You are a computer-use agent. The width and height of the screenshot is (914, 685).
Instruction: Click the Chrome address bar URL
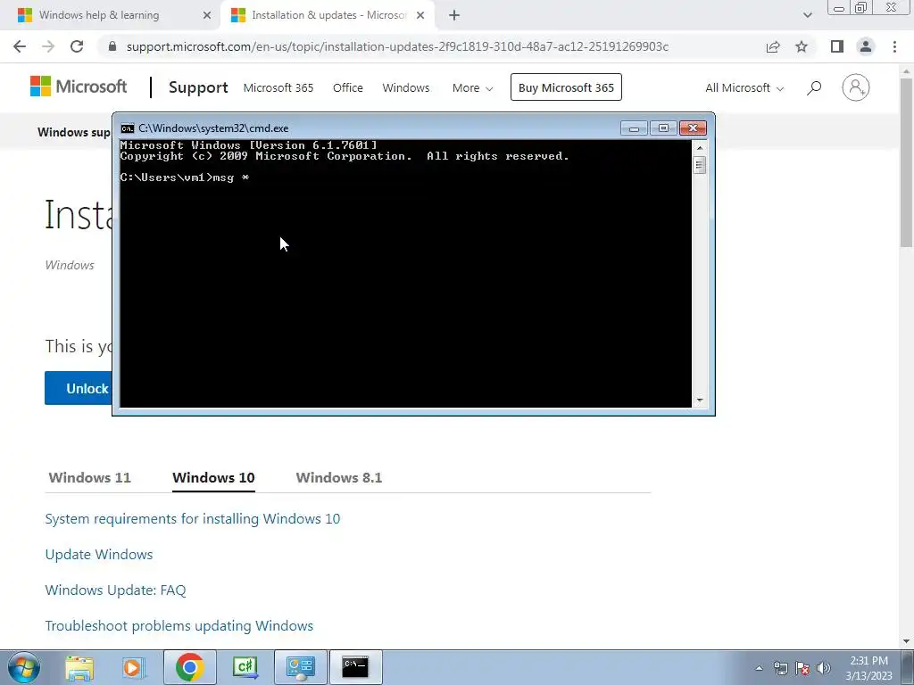(397, 46)
